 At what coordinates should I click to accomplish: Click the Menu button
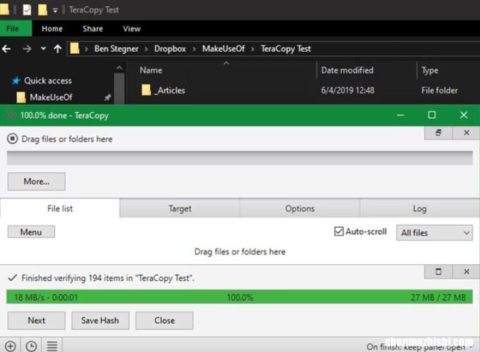pos(31,232)
